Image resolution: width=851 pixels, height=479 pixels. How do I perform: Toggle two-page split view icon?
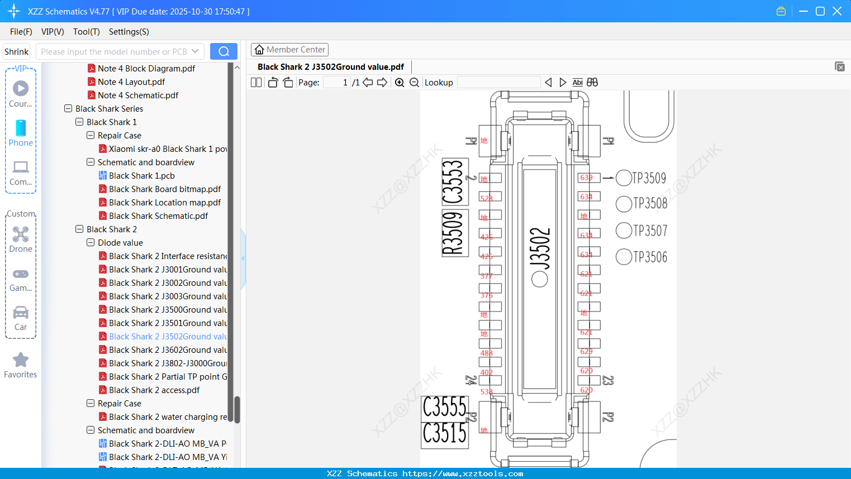coord(256,82)
